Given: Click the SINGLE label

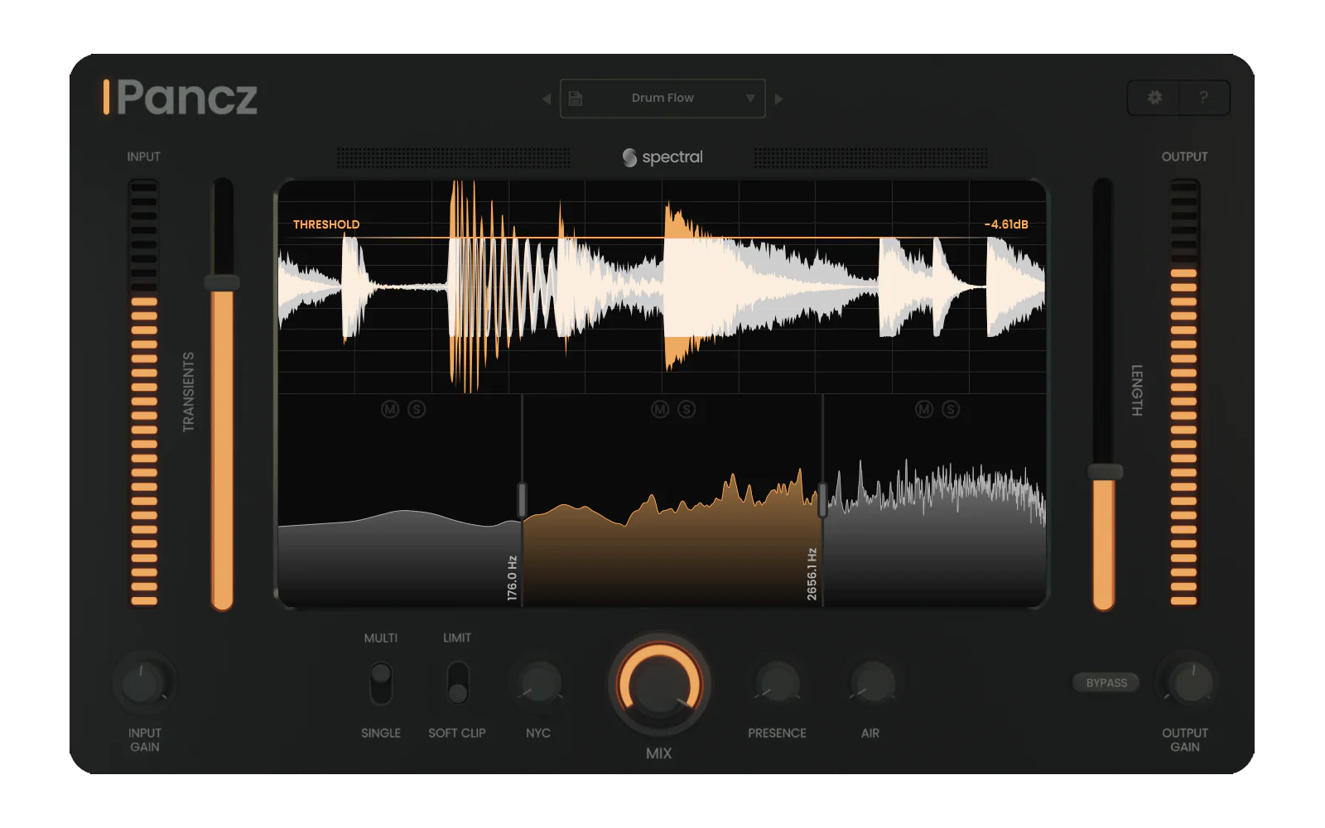Looking at the screenshot, I should coord(381,733).
